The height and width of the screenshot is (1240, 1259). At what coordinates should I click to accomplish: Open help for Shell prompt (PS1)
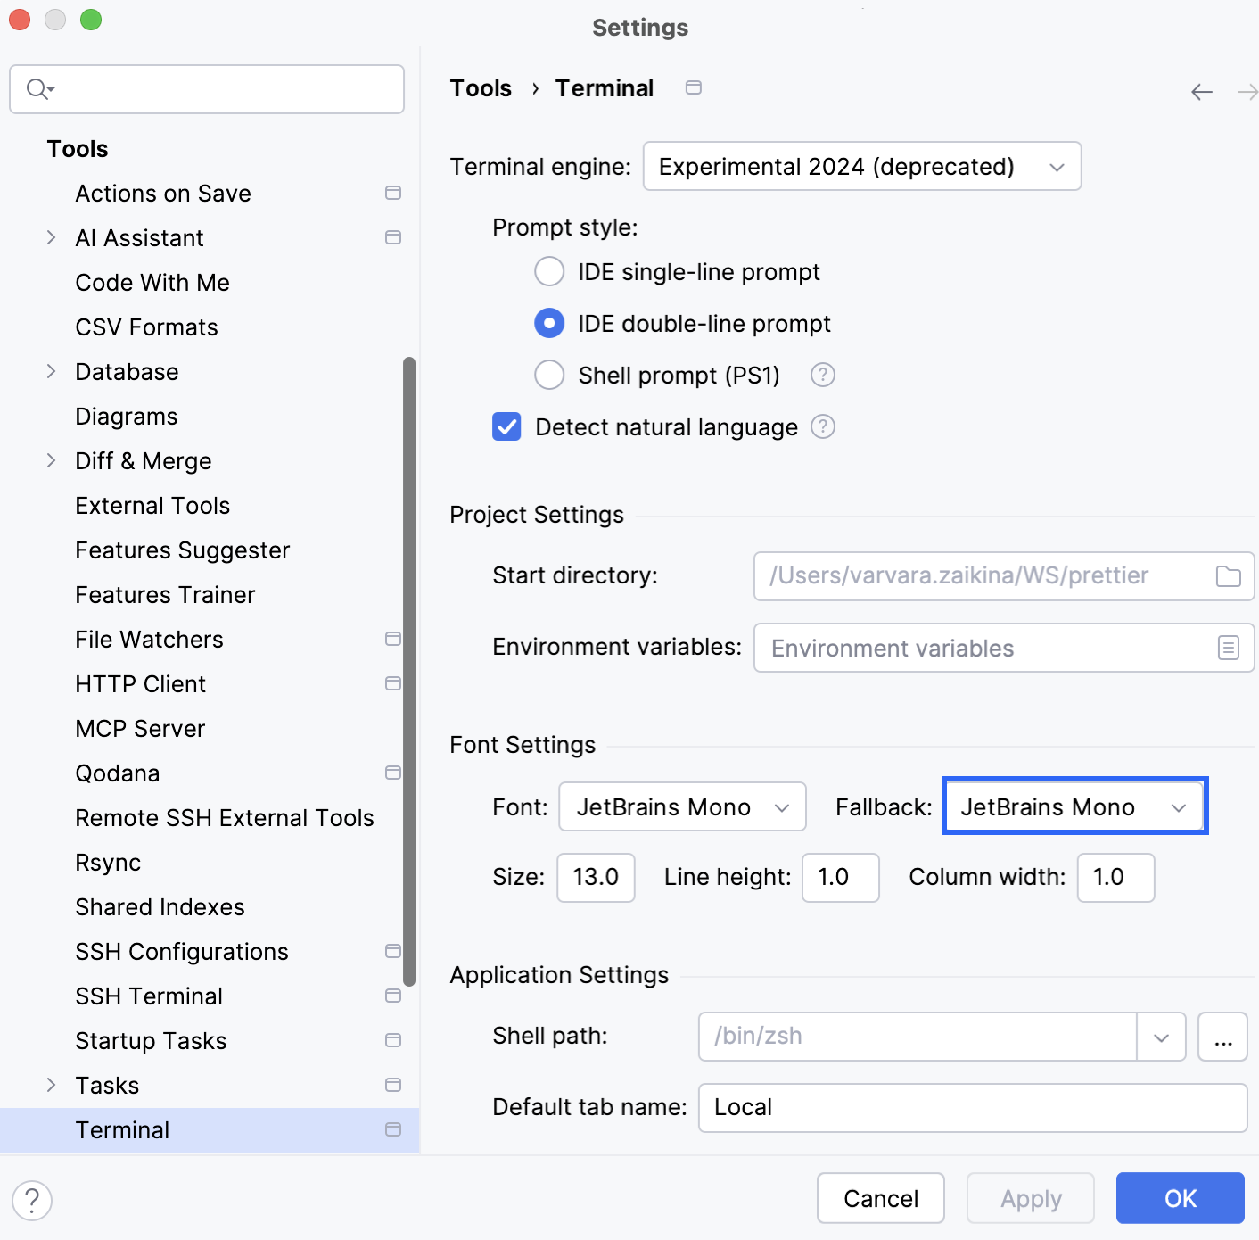tap(821, 375)
